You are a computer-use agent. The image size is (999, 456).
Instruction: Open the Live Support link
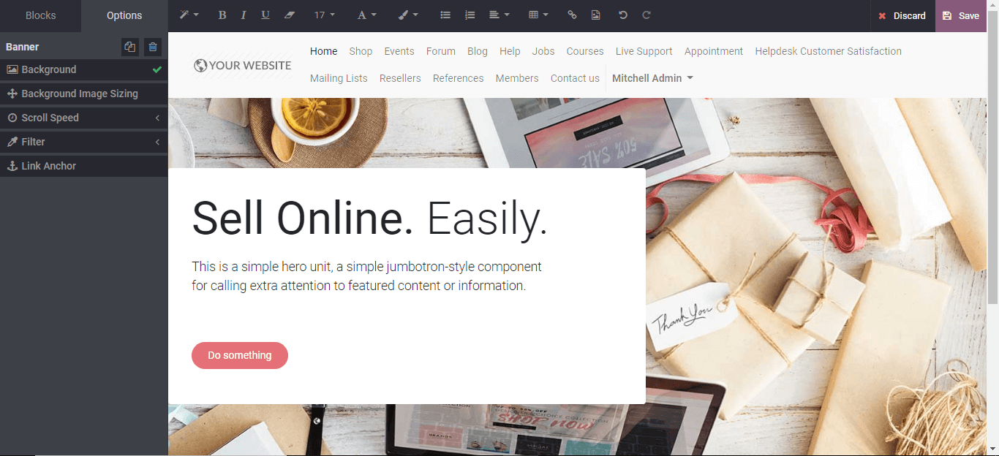click(x=644, y=51)
